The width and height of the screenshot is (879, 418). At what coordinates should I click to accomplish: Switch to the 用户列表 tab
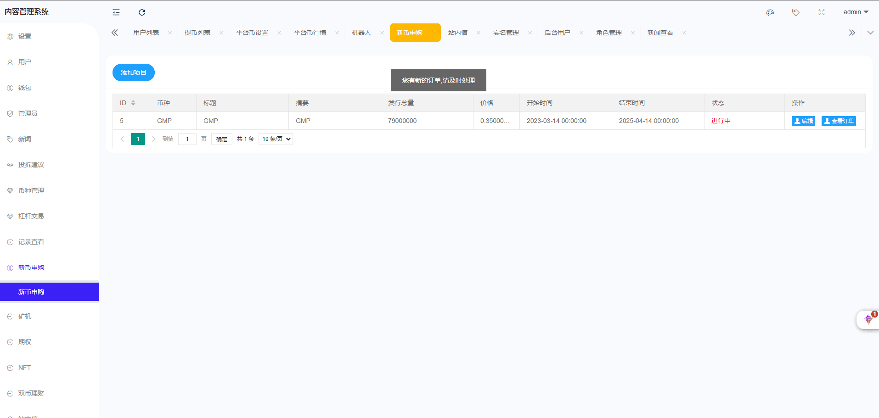click(x=146, y=33)
